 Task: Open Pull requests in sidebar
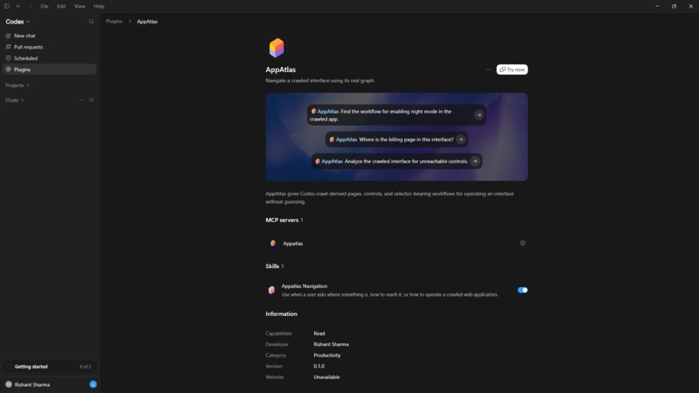49,47
